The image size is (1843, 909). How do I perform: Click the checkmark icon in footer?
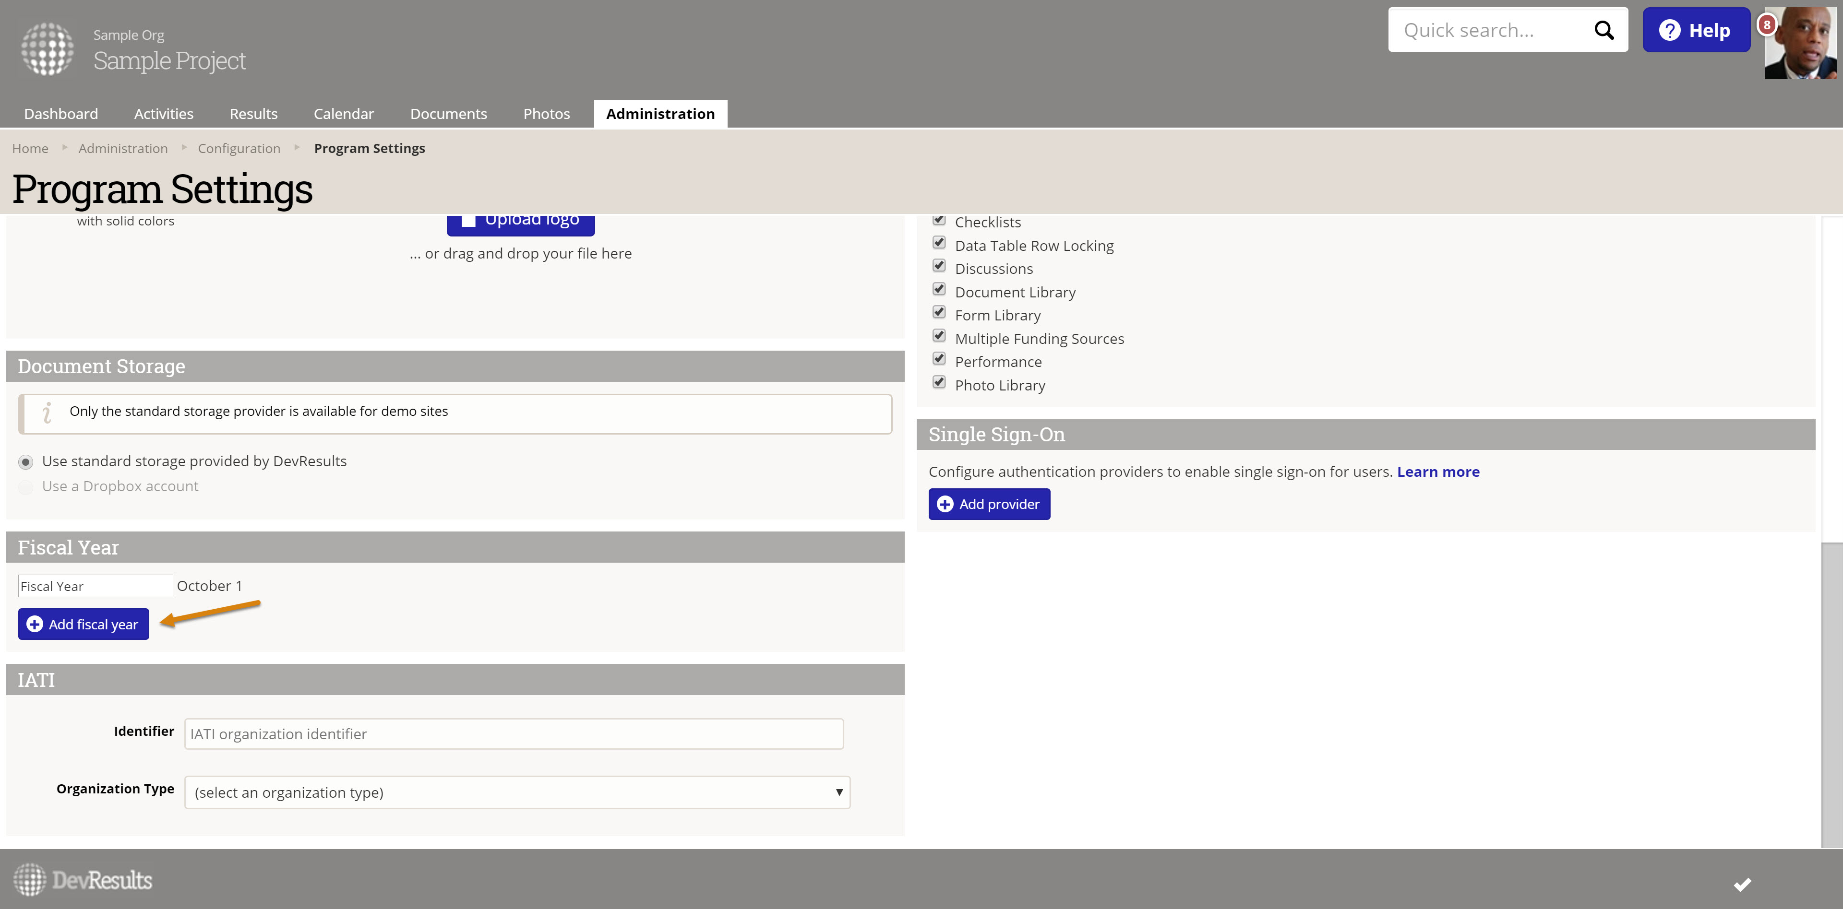tap(1742, 885)
